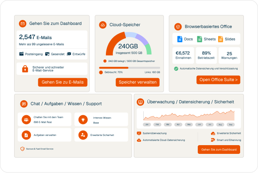This screenshot has width=258, height=173.
Task: Click the Systemüberwachung checkmark icon
Action: point(139,133)
